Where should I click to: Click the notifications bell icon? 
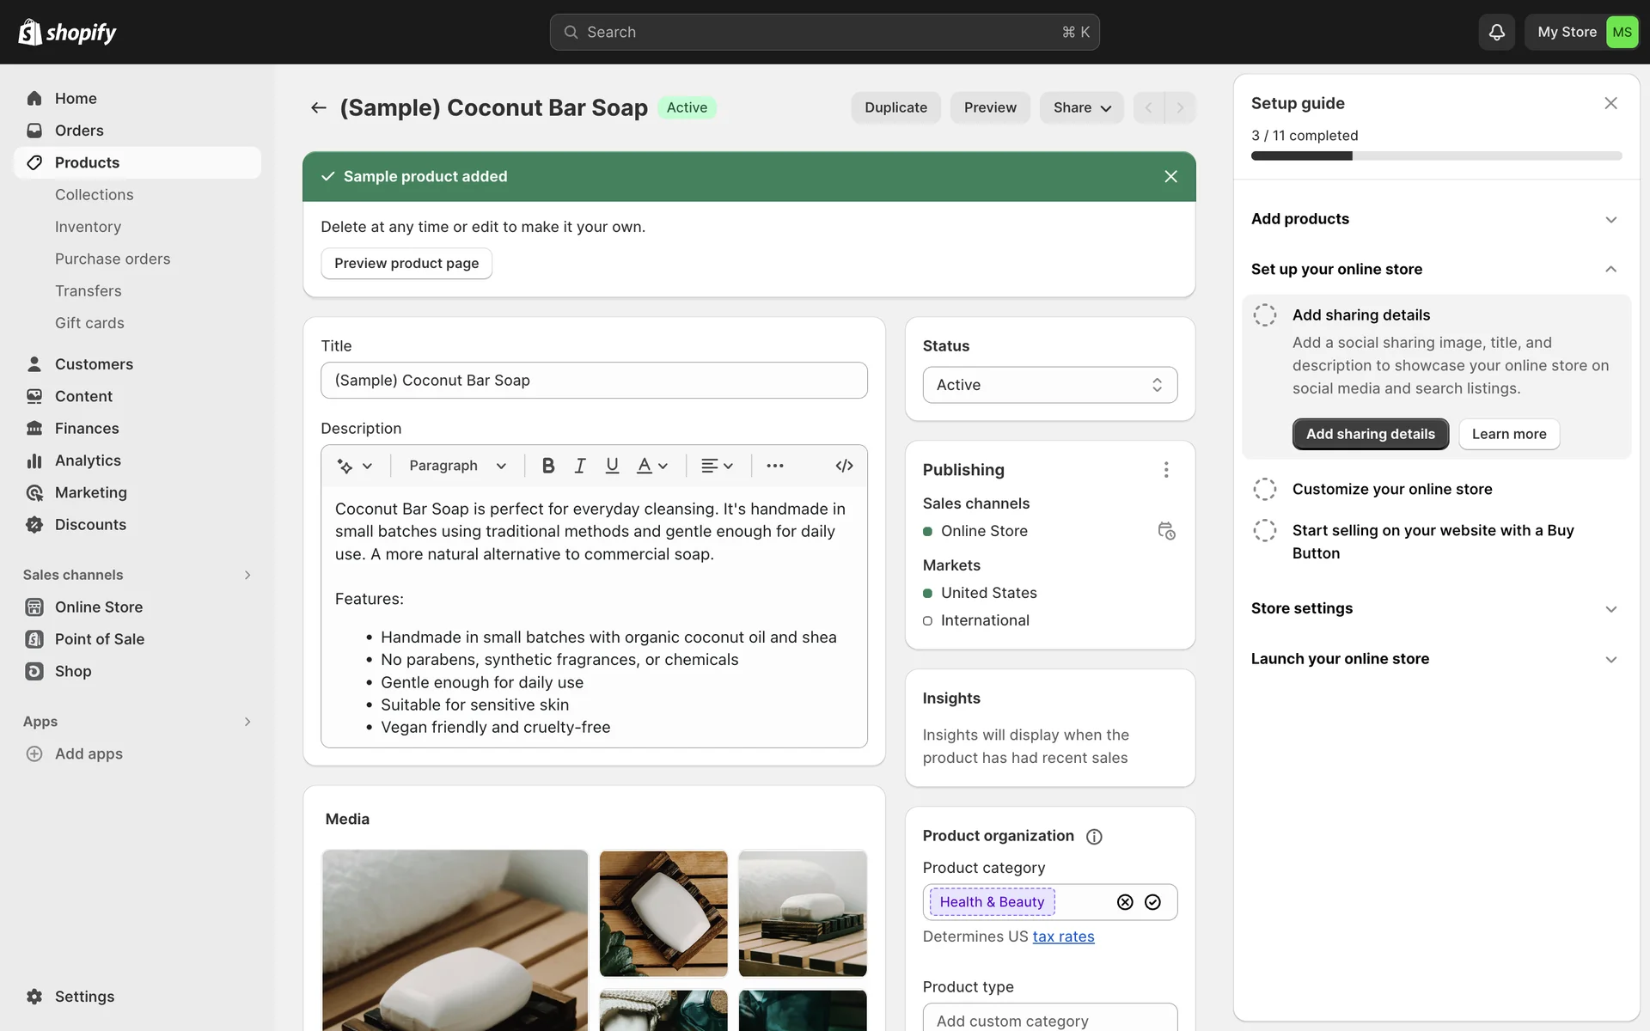[x=1496, y=32]
